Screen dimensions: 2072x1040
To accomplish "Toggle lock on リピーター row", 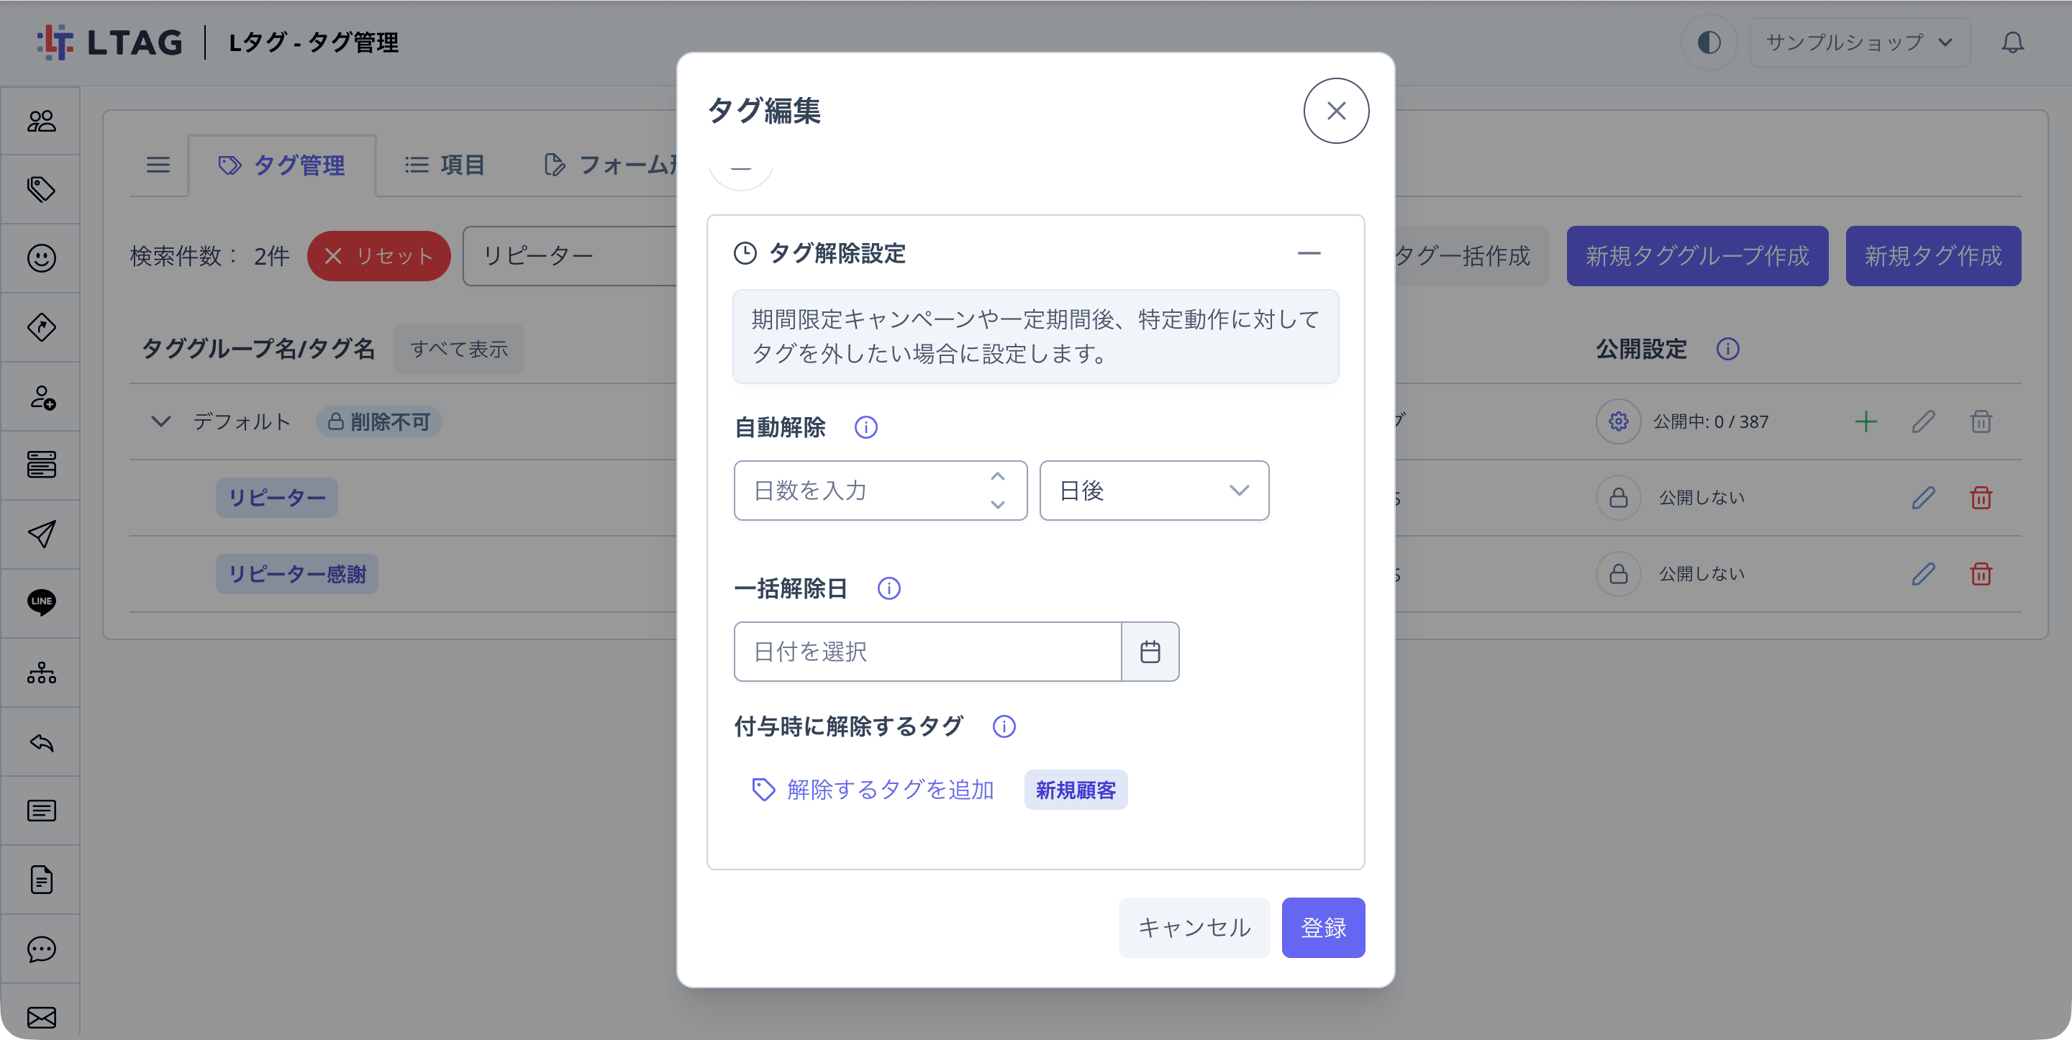I will pos(1618,498).
